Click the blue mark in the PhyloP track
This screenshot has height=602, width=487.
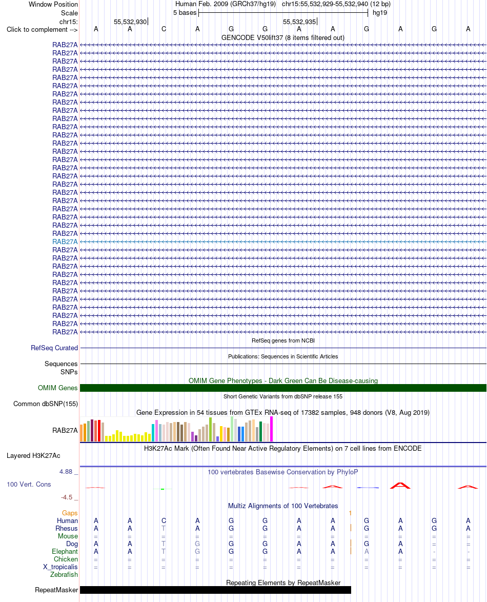pyautogui.click(x=368, y=488)
